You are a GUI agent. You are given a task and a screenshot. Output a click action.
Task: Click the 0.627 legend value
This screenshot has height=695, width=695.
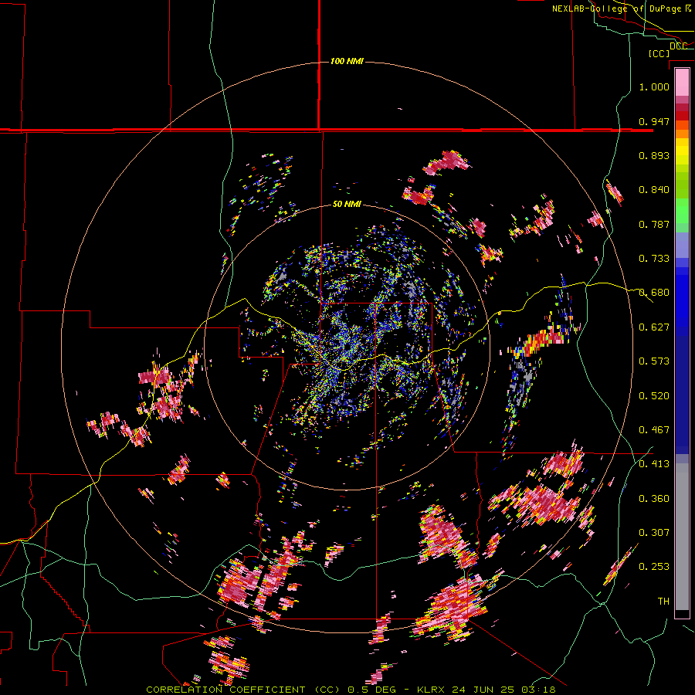point(654,327)
